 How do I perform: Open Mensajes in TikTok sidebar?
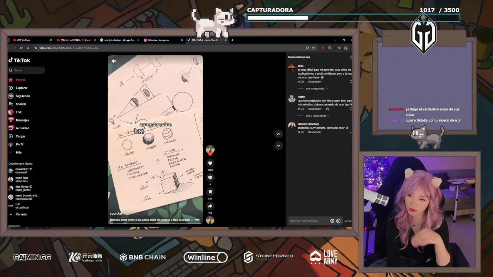(x=19, y=120)
